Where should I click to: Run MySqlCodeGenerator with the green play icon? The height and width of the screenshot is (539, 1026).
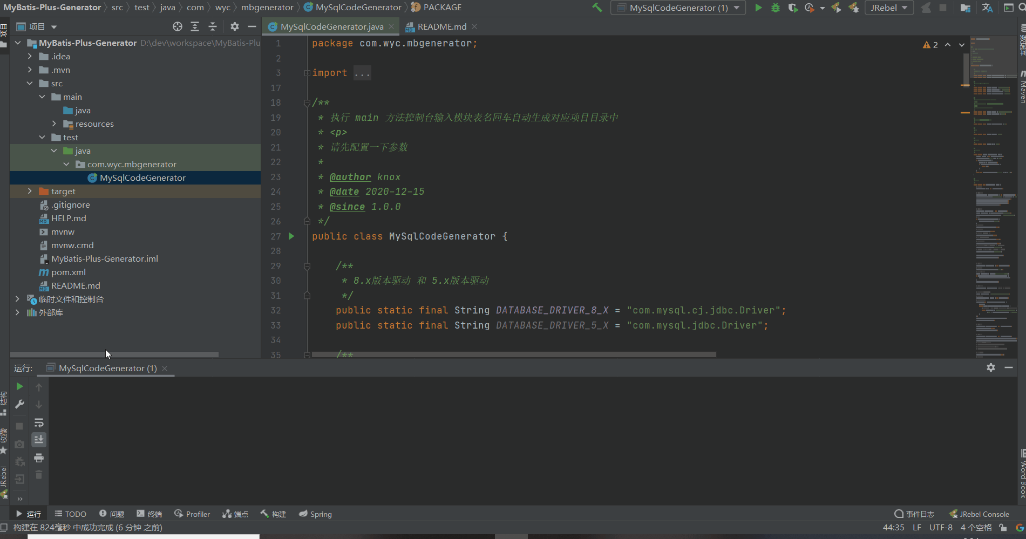pyautogui.click(x=758, y=8)
